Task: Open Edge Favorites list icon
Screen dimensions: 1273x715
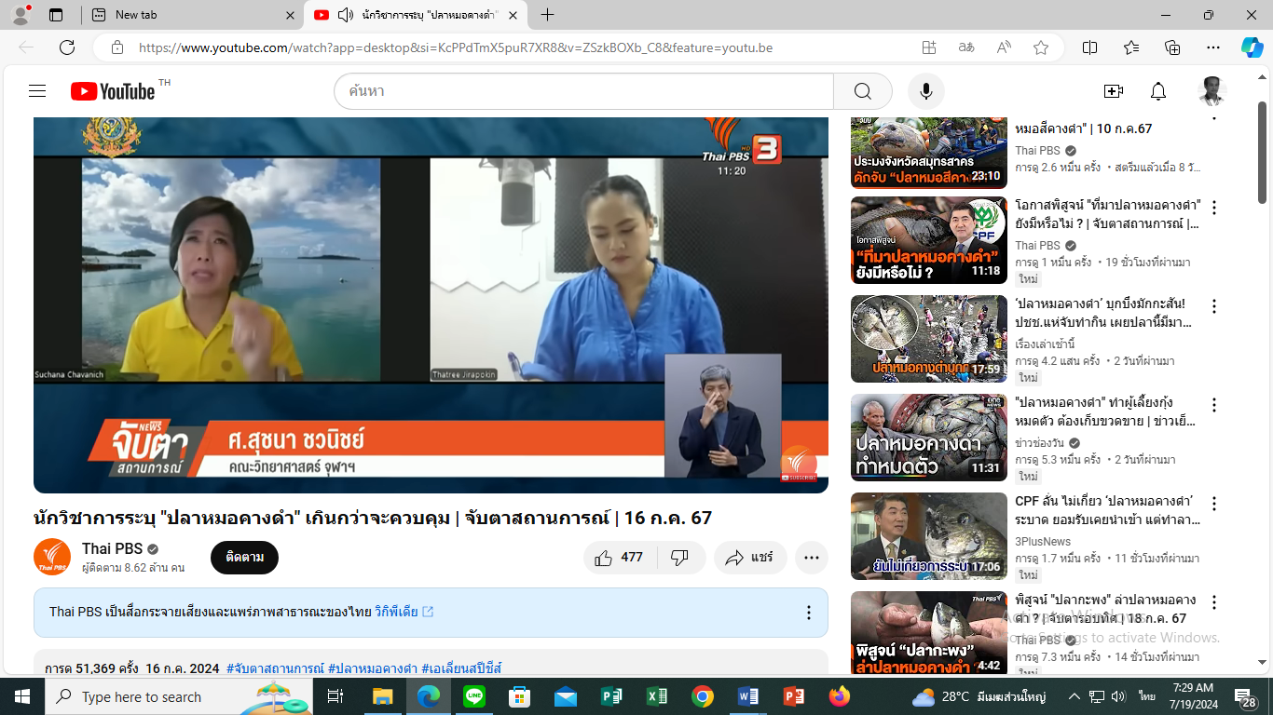Action: click(x=1131, y=47)
